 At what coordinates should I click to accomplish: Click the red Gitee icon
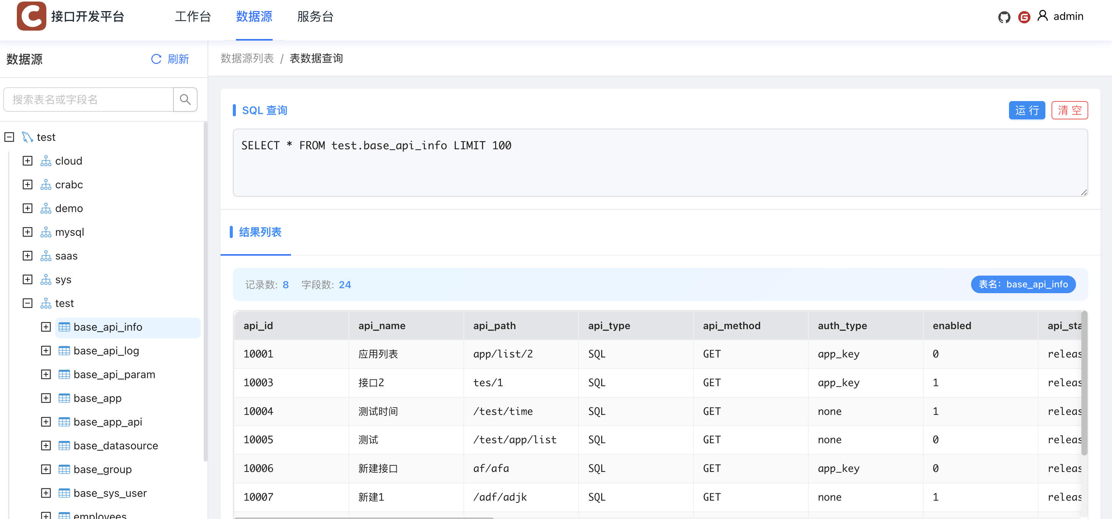click(x=1024, y=17)
